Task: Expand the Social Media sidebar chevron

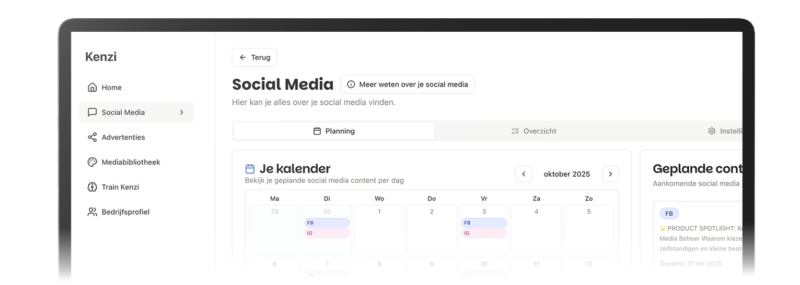Action: tap(182, 112)
